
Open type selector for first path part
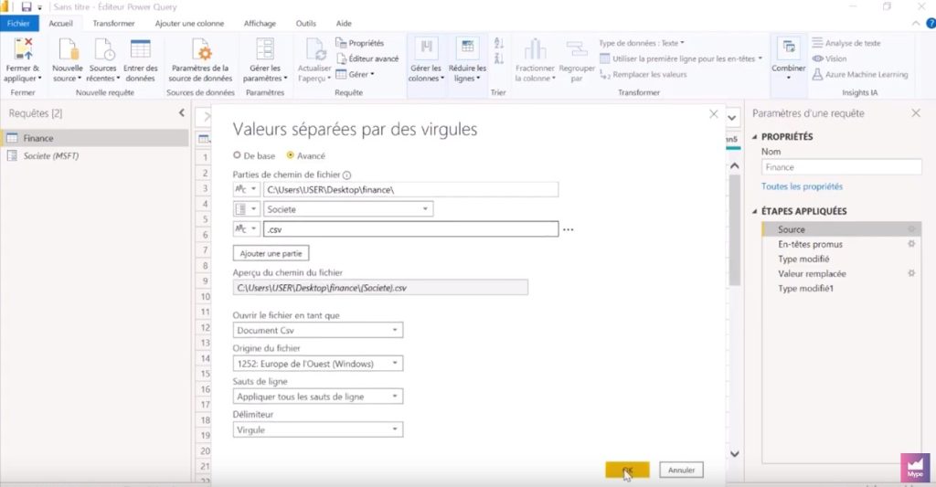click(x=246, y=189)
